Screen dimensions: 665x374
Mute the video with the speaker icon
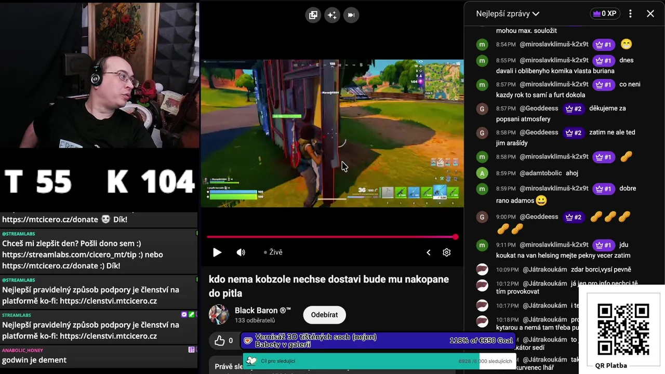(x=241, y=252)
